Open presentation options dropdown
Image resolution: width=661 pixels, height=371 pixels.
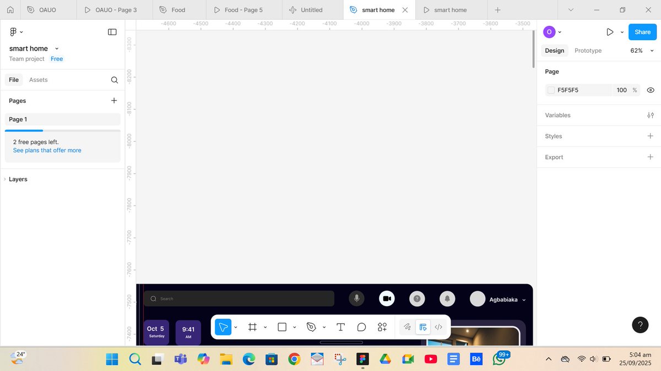tap(622, 32)
